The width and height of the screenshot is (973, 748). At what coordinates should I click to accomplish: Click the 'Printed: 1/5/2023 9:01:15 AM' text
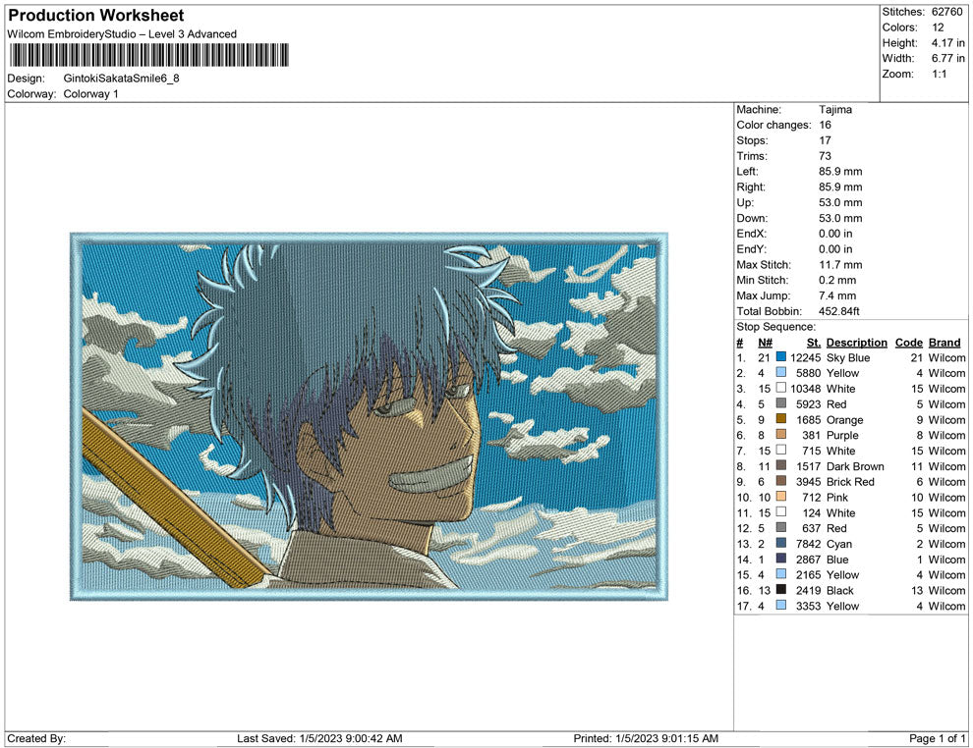tap(646, 739)
